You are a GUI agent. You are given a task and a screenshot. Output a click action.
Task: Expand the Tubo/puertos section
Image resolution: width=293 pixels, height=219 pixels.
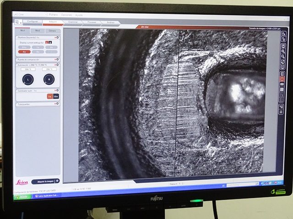pyautogui.click(x=57, y=104)
